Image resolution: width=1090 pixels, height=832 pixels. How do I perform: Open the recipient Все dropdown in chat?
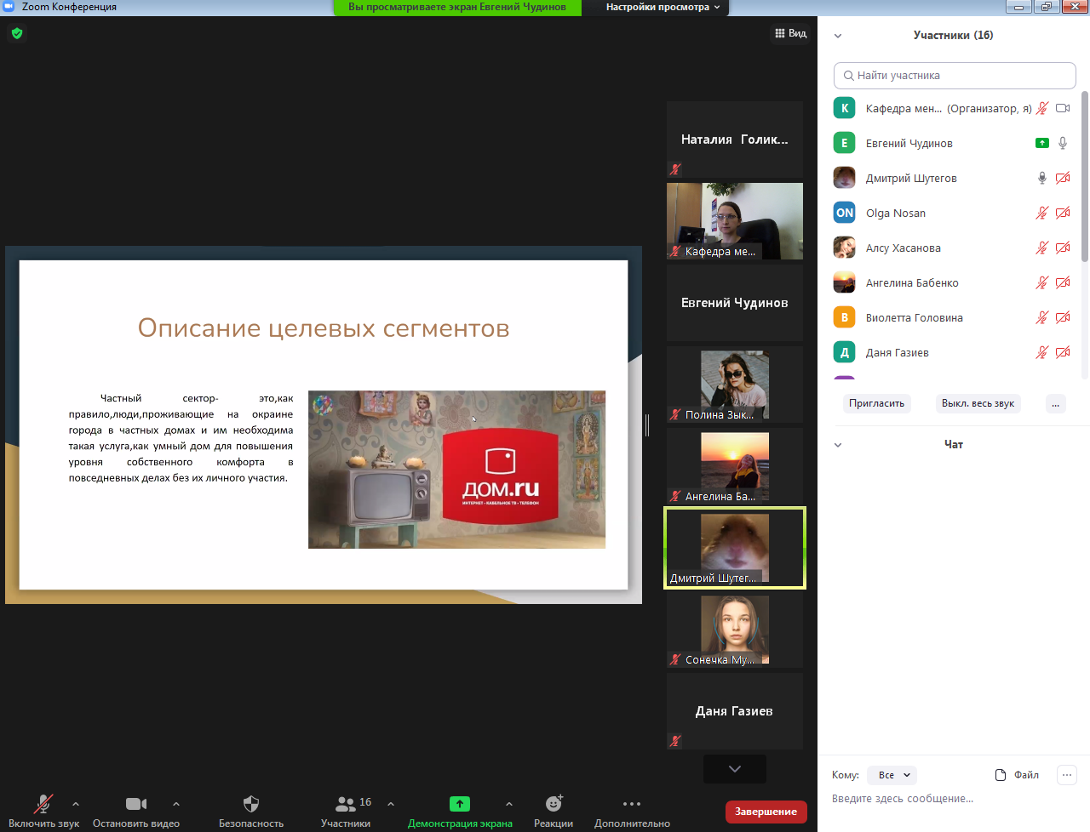[894, 775]
